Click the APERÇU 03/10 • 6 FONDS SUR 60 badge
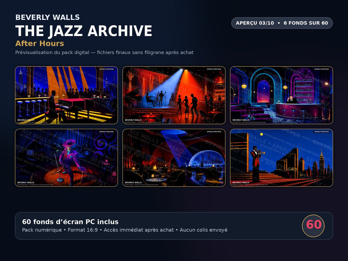Screen dimensions: 348x261 pos(282,23)
